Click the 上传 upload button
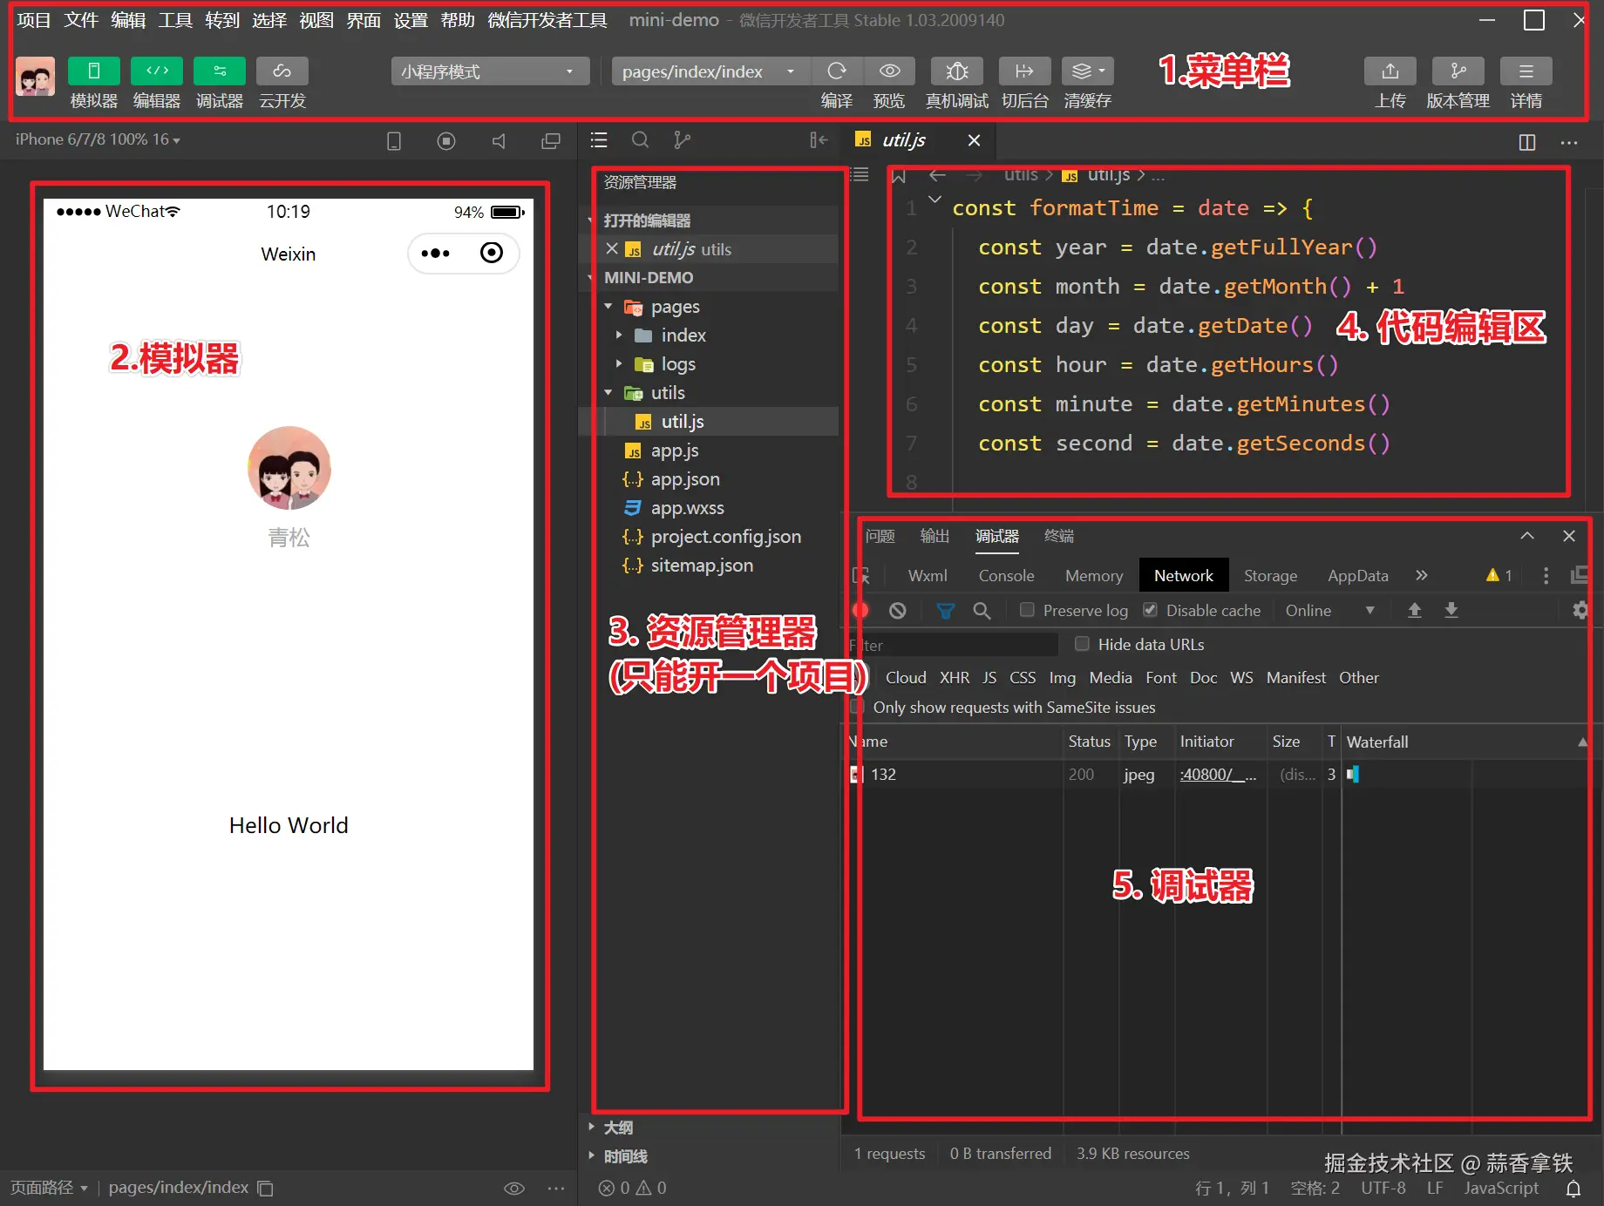The image size is (1604, 1206). click(x=1390, y=71)
